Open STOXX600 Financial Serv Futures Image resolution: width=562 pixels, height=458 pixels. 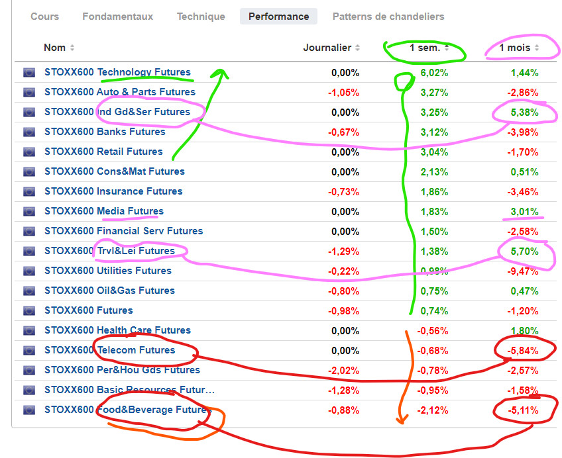(x=124, y=231)
